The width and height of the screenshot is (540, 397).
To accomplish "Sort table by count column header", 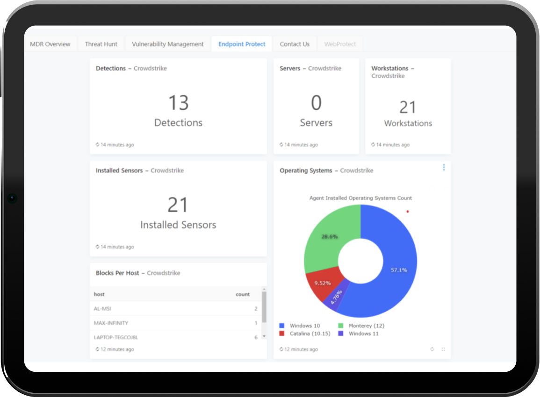I will pos(243,294).
